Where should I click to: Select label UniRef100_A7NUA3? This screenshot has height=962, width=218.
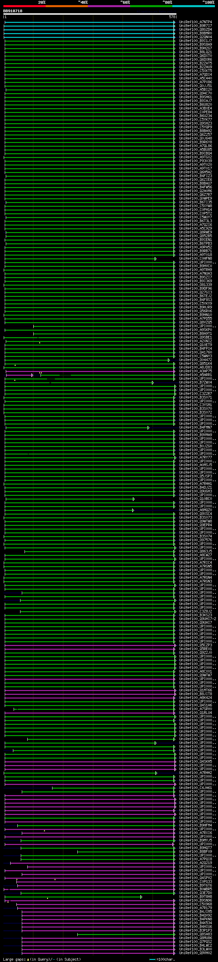click(x=196, y=274)
